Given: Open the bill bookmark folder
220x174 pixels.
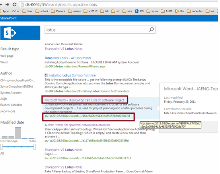Looking at the screenshot, I should [x=104, y=11].
